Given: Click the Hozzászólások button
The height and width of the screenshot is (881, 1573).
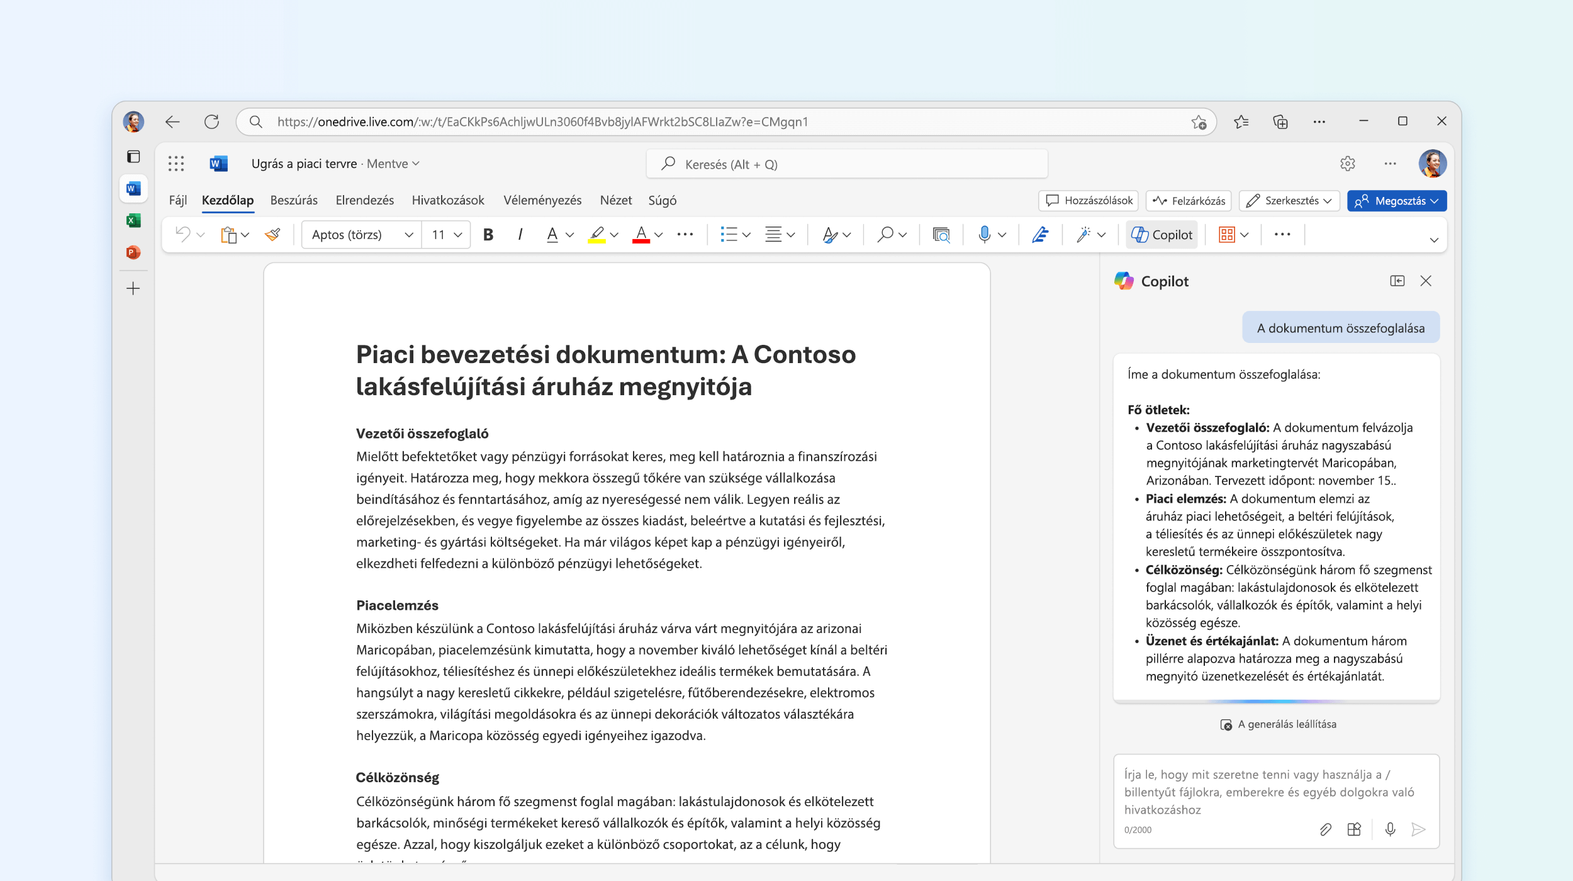Looking at the screenshot, I should pyautogui.click(x=1089, y=201).
